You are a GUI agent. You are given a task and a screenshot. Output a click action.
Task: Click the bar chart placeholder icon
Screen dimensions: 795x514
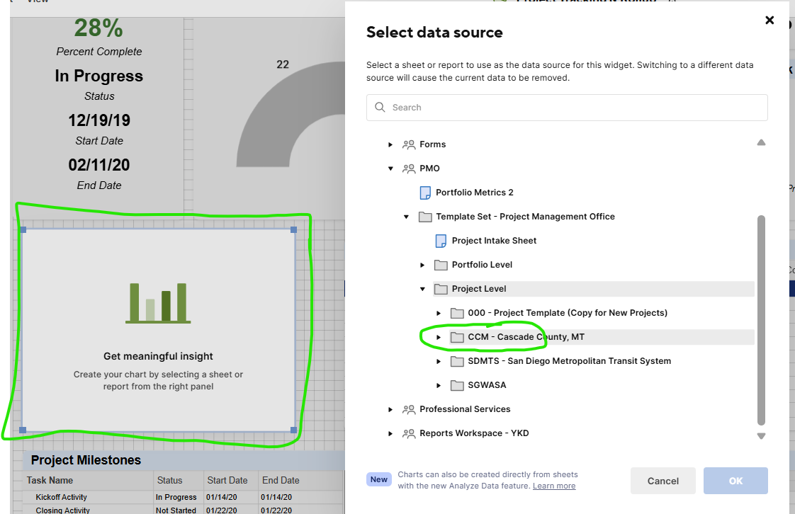158,303
